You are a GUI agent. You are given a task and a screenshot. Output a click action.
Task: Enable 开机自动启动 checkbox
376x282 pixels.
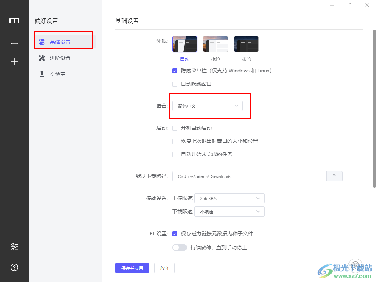[x=175, y=128]
